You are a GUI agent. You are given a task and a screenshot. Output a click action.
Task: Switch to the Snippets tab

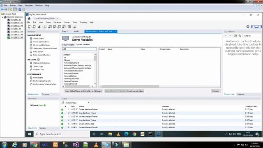(240, 94)
